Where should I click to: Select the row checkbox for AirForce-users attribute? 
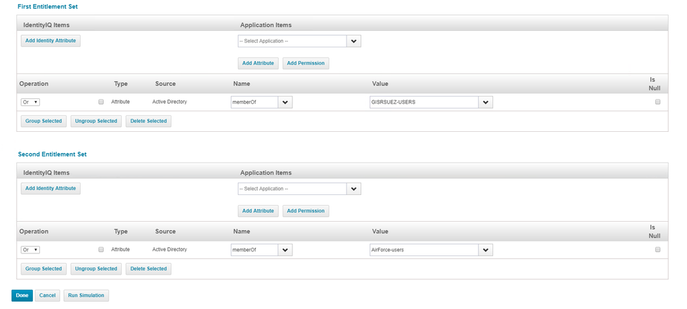[101, 249]
